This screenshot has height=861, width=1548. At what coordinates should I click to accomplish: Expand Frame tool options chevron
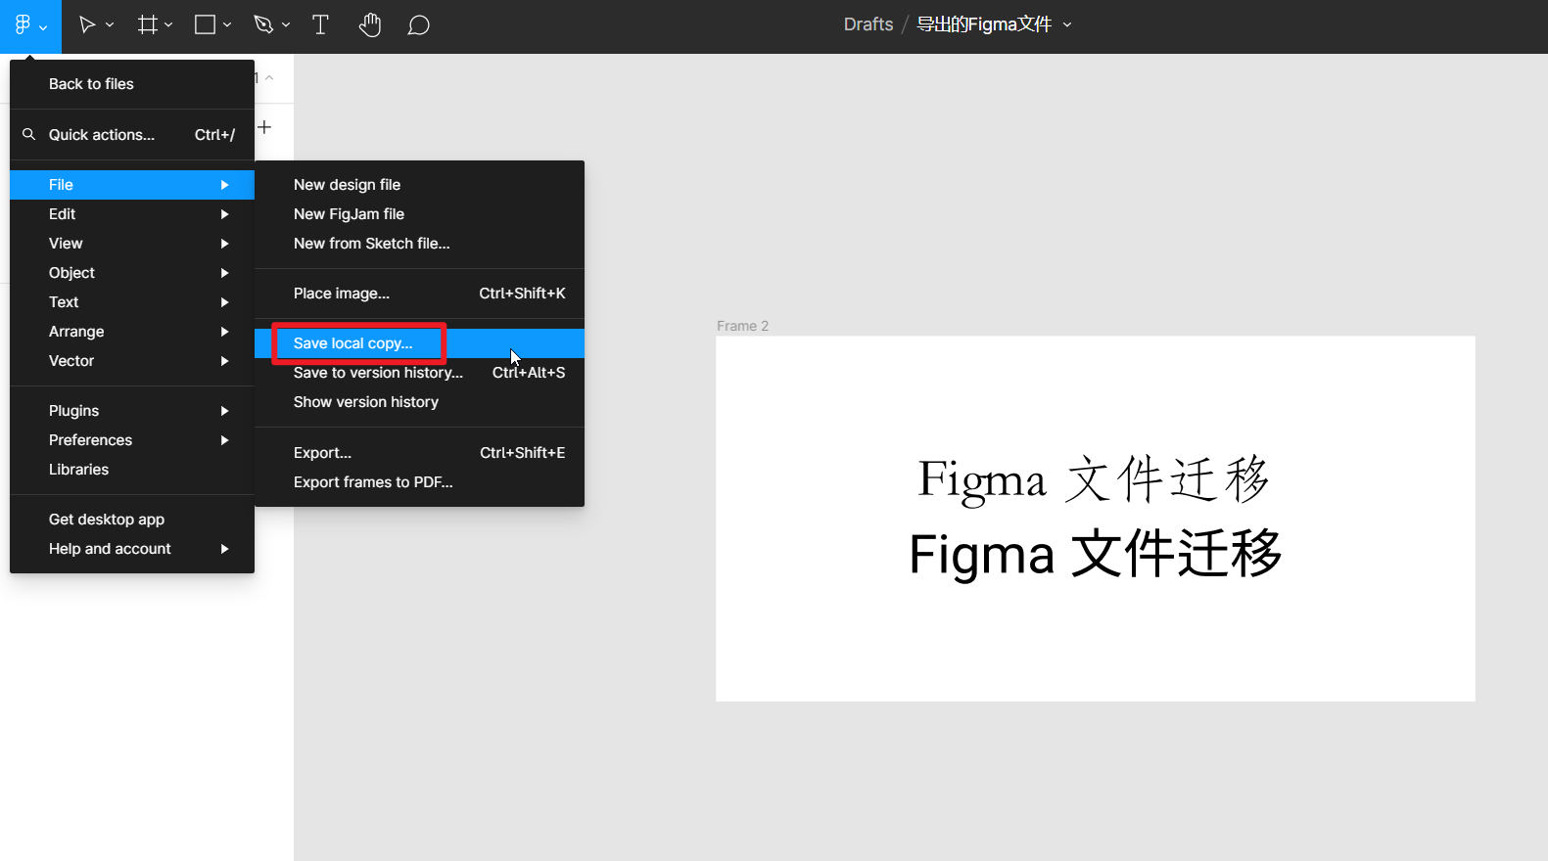[x=168, y=25]
